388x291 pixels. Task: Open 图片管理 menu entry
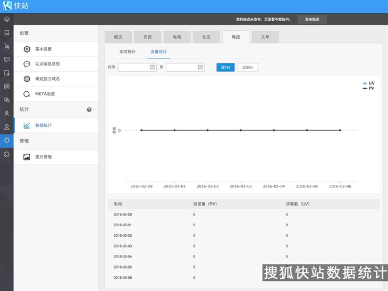tap(56, 157)
